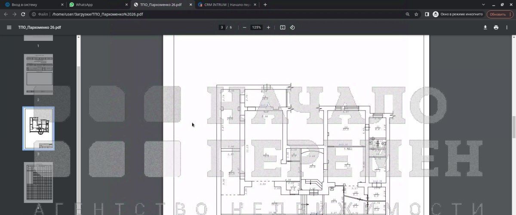Switch to the CRM INTRUM tab
The width and height of the screenshot is (516, 215).
coord(227,5)
